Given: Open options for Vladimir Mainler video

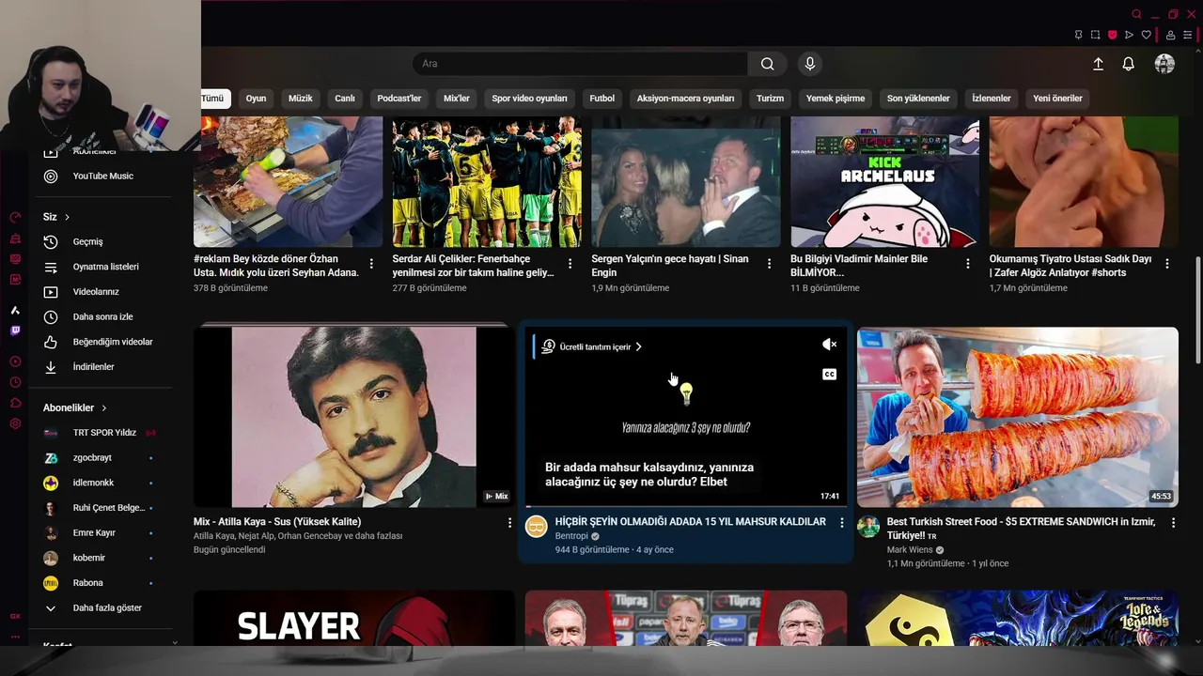Looking at the screenshot, I should click(x=968, y=264).
